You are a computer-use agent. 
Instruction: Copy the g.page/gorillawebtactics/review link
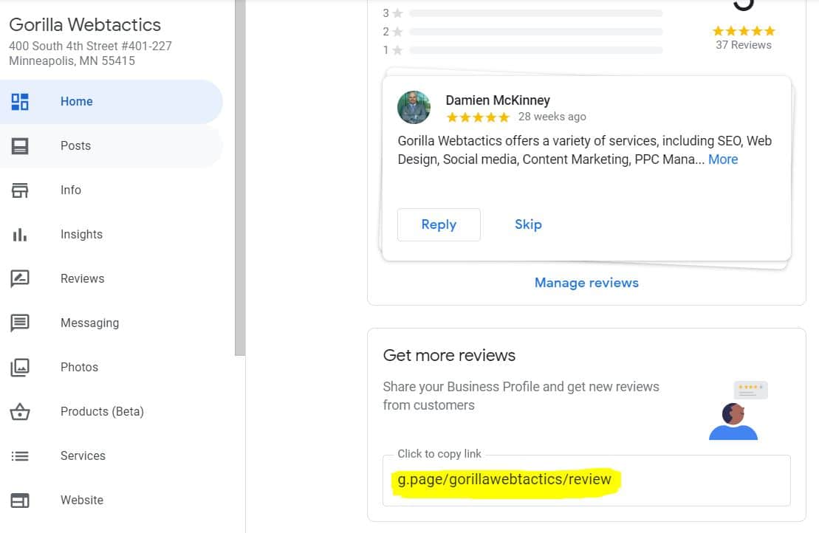tap(586, 481)
